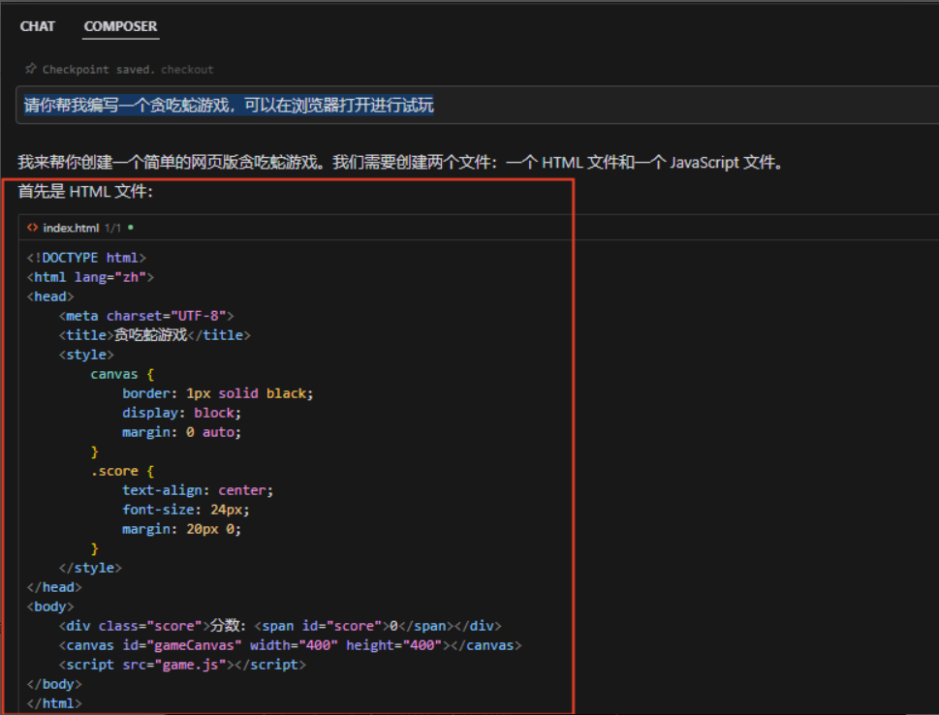Click the '首先是 HTML 文件' heading text
The height and width of the screenshot is (715, 939).
click(x=85, y=192)
